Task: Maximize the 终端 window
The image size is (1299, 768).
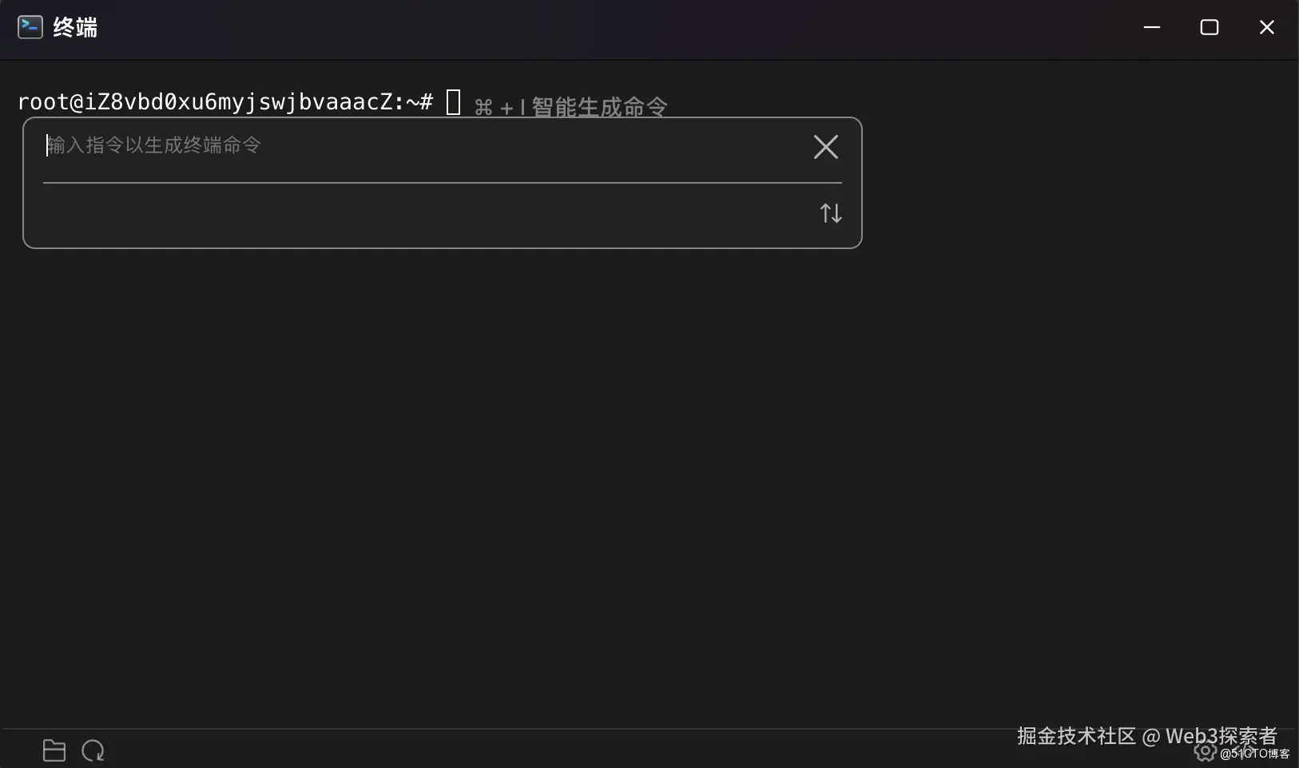Action: pyautogui.click(x=1210, y=26)
